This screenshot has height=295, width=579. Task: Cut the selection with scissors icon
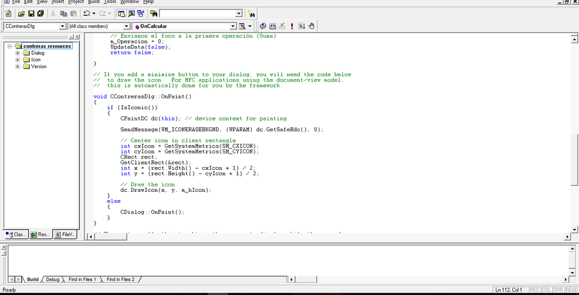pos(53,14)
